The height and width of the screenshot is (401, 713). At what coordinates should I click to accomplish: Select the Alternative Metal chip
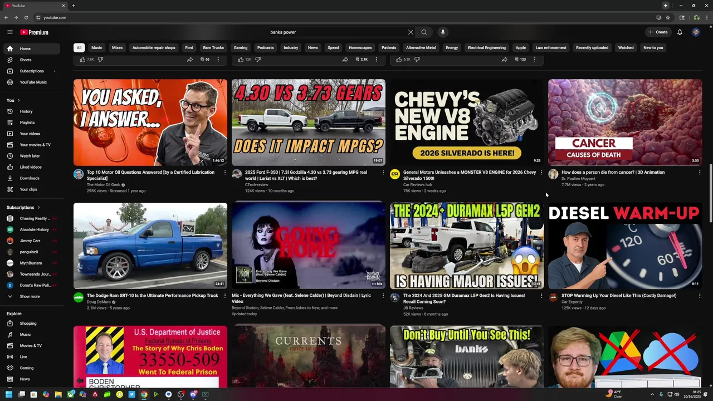(x=421, y=48)
